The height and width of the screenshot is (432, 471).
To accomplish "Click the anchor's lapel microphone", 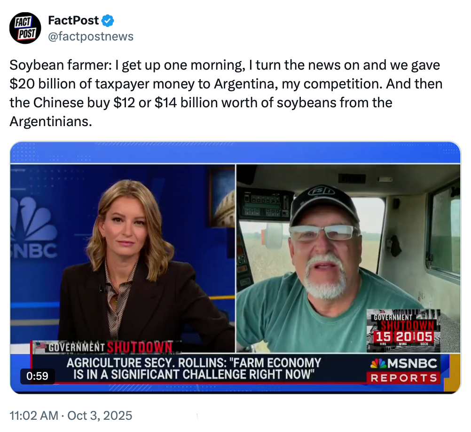I will (102, 288).
